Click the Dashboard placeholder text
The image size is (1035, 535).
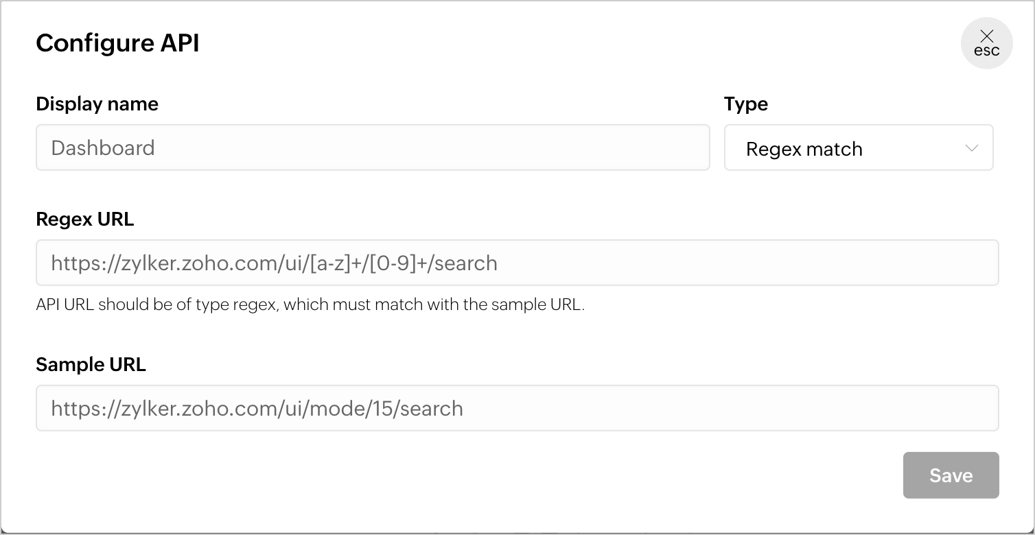[103, 148]
